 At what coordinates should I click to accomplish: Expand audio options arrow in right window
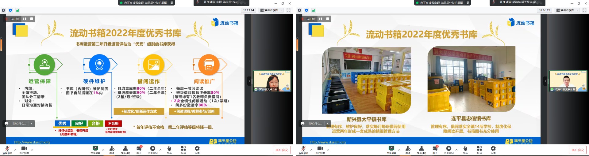(x=311, y=150)
